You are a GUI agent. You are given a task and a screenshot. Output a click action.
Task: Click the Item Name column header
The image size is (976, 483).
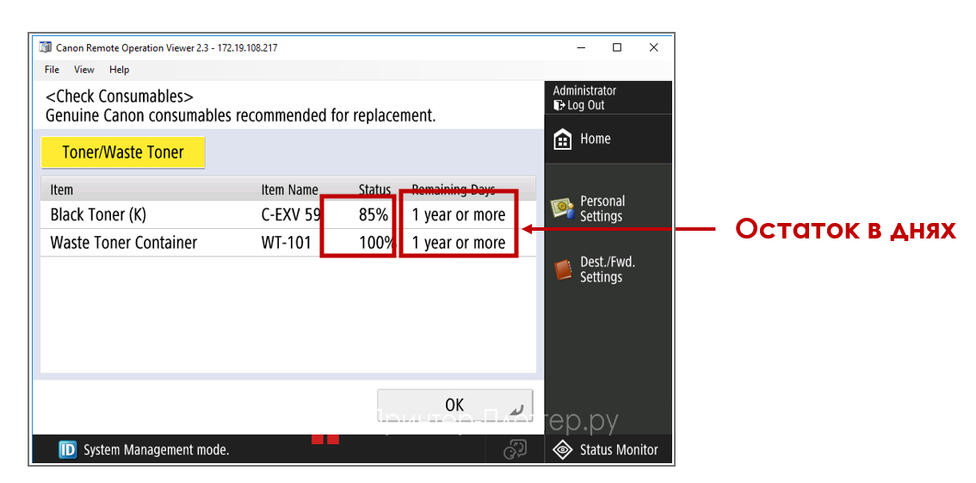(x=289, y=189)
